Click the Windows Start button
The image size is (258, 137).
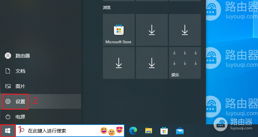8,131
